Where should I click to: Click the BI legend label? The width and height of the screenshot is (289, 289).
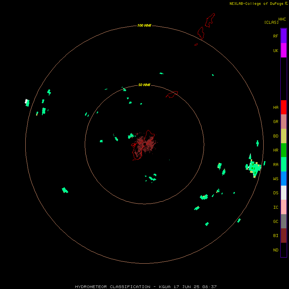coord(276,236)
